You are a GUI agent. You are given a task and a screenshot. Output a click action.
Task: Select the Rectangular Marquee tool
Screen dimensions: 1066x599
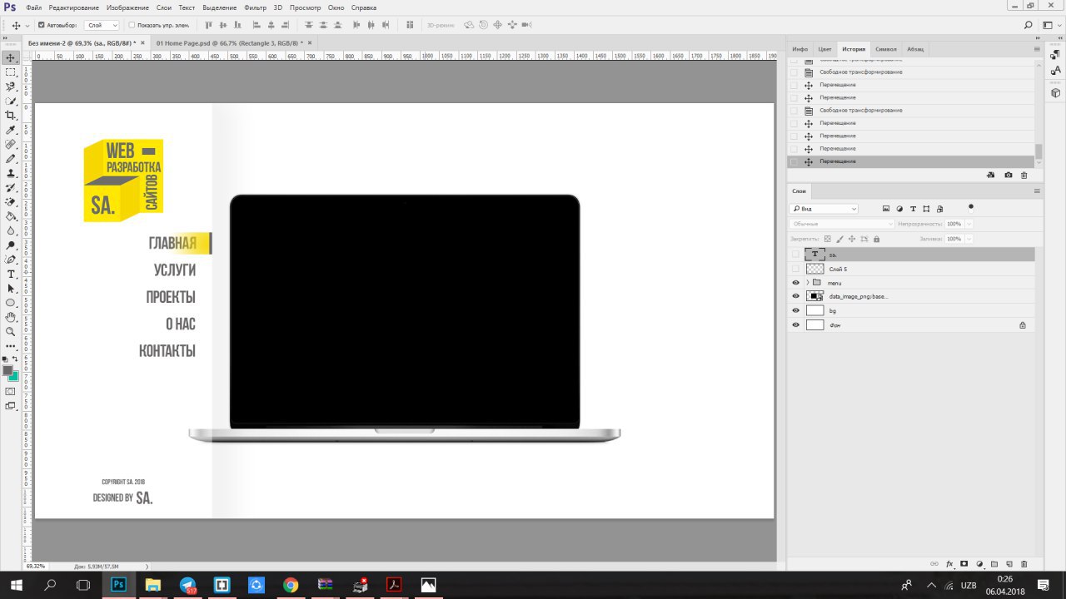click(11, 72)
